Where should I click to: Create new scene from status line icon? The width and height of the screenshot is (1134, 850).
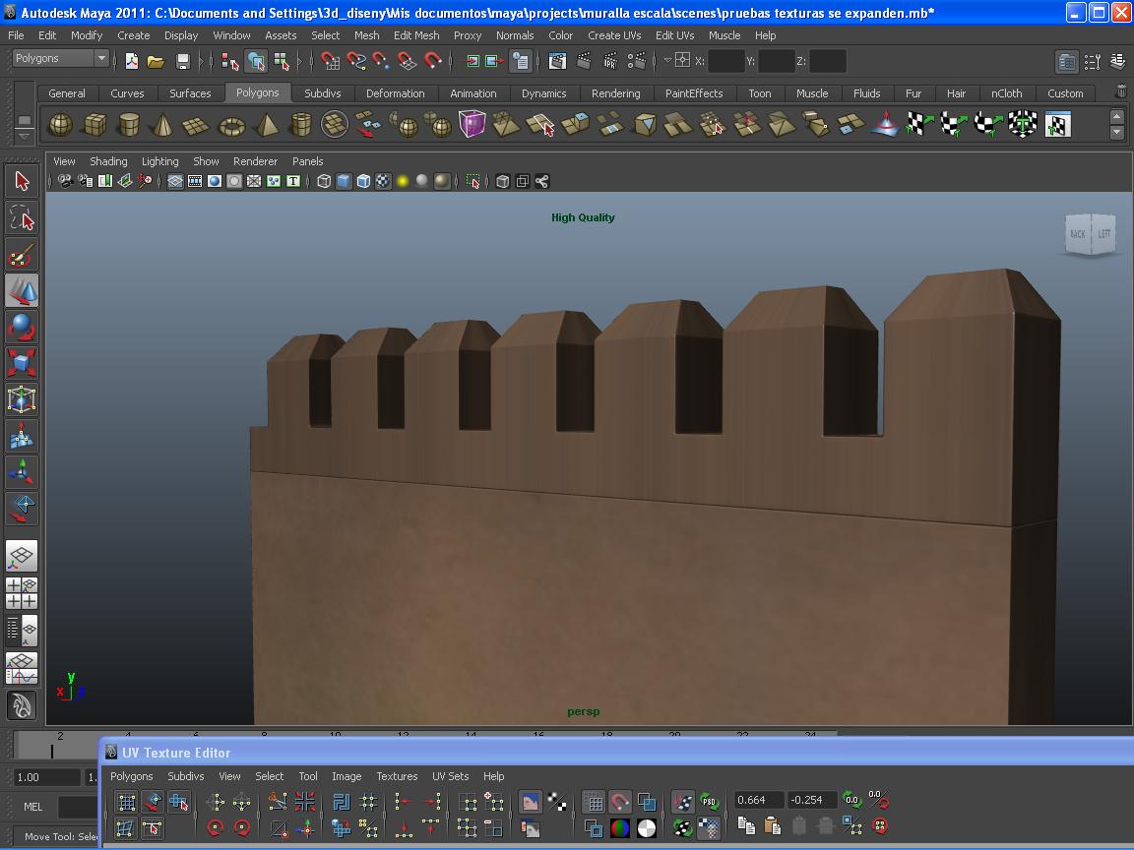[x=132, y=61]
